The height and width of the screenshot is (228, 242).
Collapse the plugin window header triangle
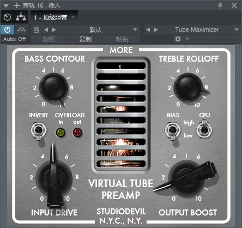(6, 5)
